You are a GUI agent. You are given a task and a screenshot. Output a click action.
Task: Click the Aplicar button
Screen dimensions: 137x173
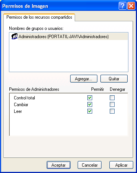pos(121,165)
